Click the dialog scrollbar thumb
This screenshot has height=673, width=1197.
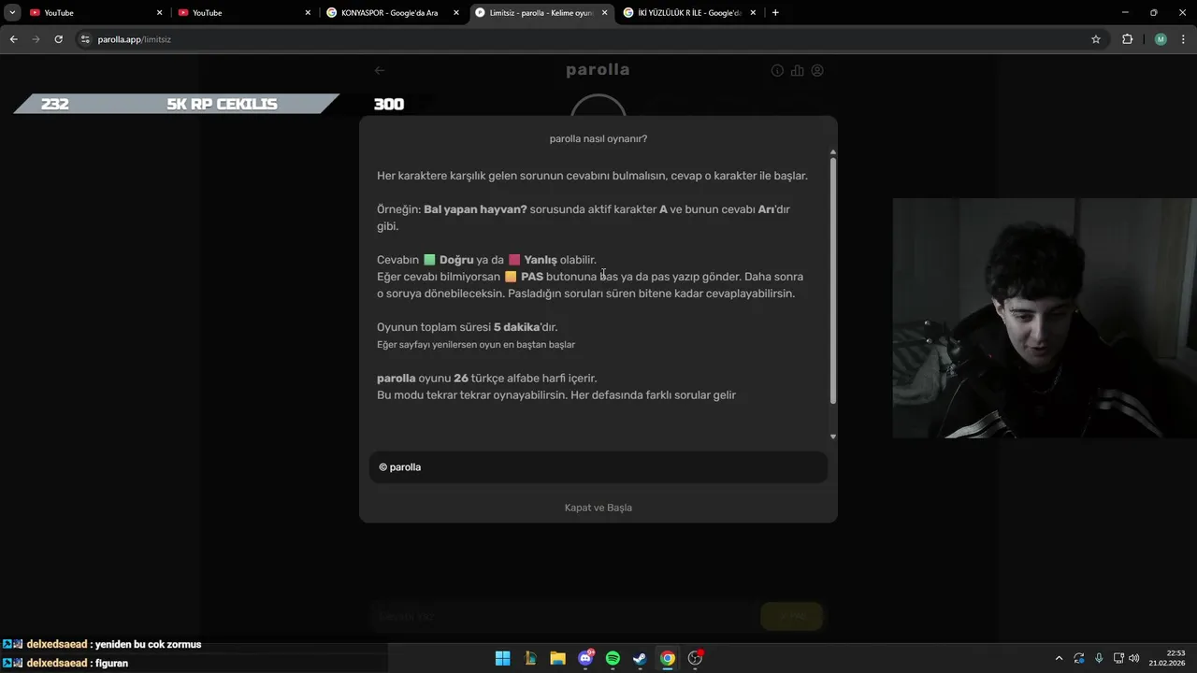832,280
